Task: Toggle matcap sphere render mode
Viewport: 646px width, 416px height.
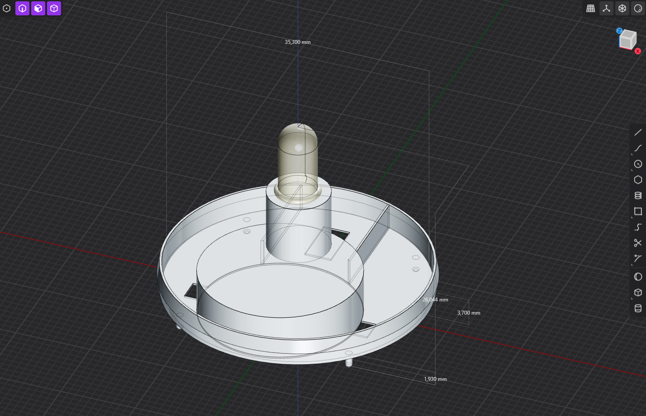Action: point(638,8)
